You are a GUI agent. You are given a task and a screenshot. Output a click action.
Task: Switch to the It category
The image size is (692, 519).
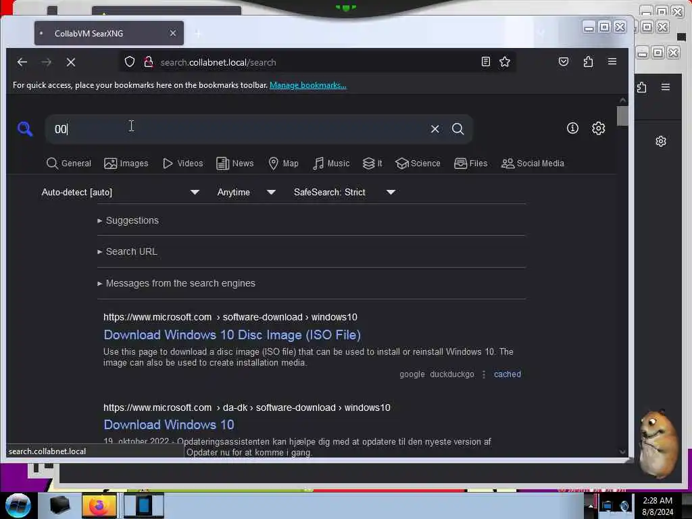[x=372, y=164]
